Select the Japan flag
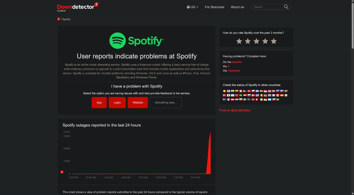The height and width of the screenshot is (195, 354). tap(228, 95)
